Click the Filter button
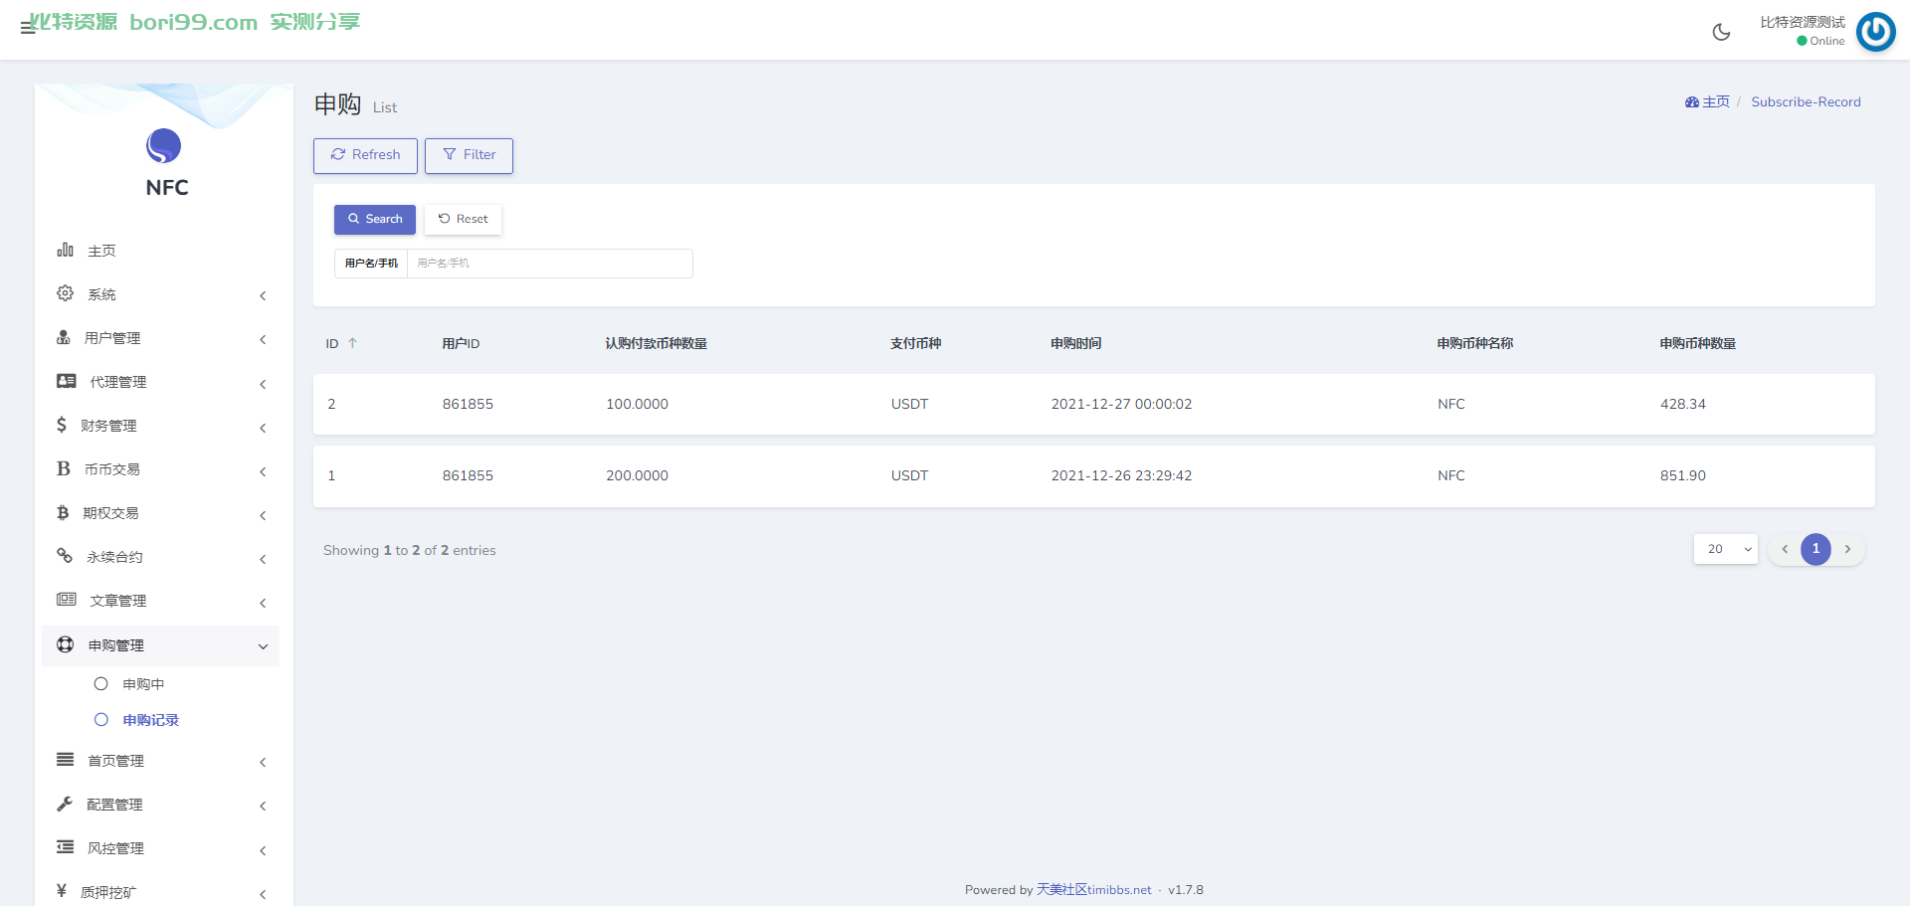 469,155
